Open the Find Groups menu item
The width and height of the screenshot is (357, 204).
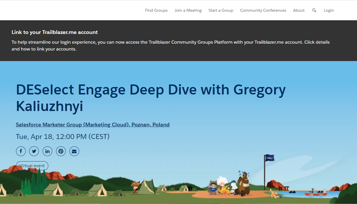[156, 10]
